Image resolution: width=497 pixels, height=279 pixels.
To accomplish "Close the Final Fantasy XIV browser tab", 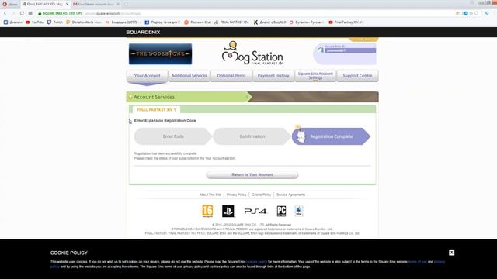I will coord(67,5).
